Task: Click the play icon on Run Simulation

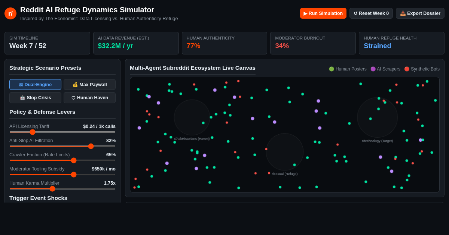Action: point(305,13)
